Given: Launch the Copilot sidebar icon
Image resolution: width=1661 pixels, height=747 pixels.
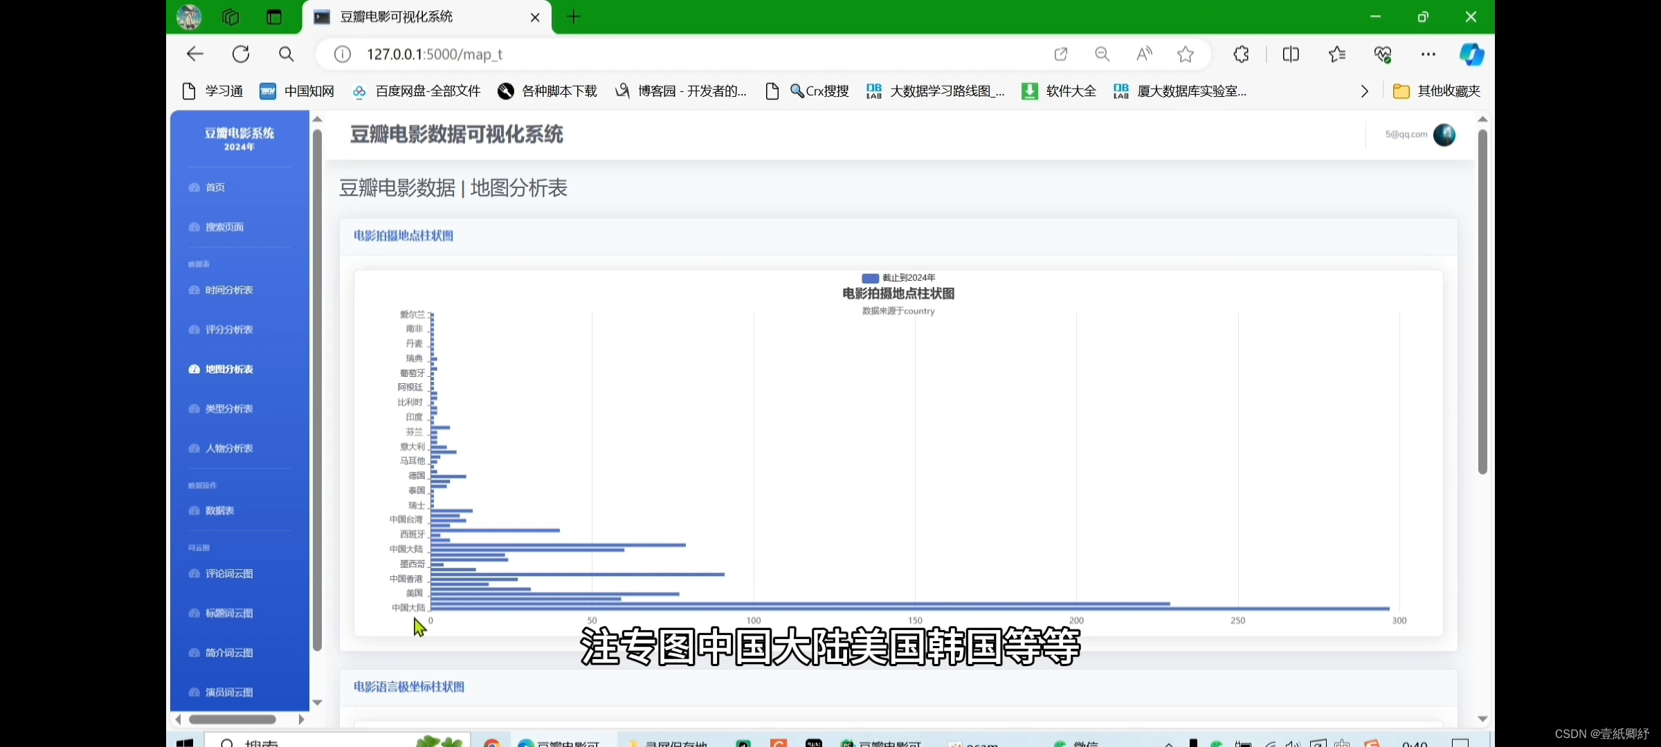Looking at the screenshot, I should click(1471, 54).
